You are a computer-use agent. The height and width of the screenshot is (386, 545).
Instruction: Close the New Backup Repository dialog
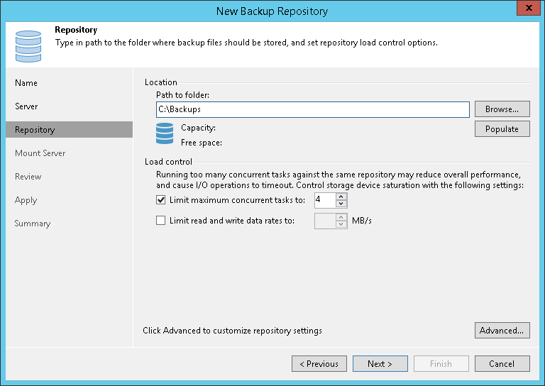click(x=524, y=9)
